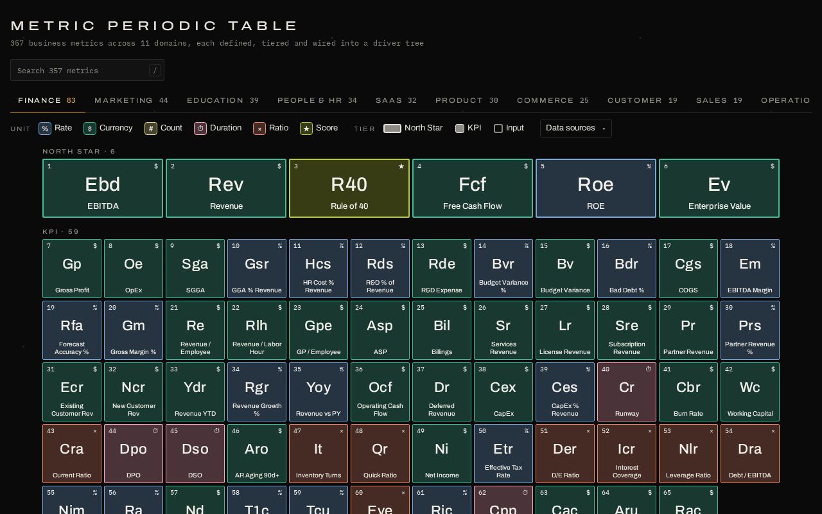Open the Bad Debt % tile

click(x=627, y=269)
